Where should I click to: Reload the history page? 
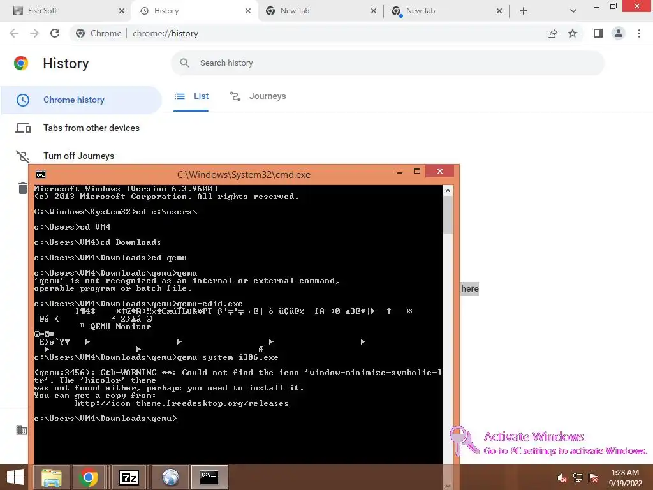pyautogui.click(x=55, y=33)
